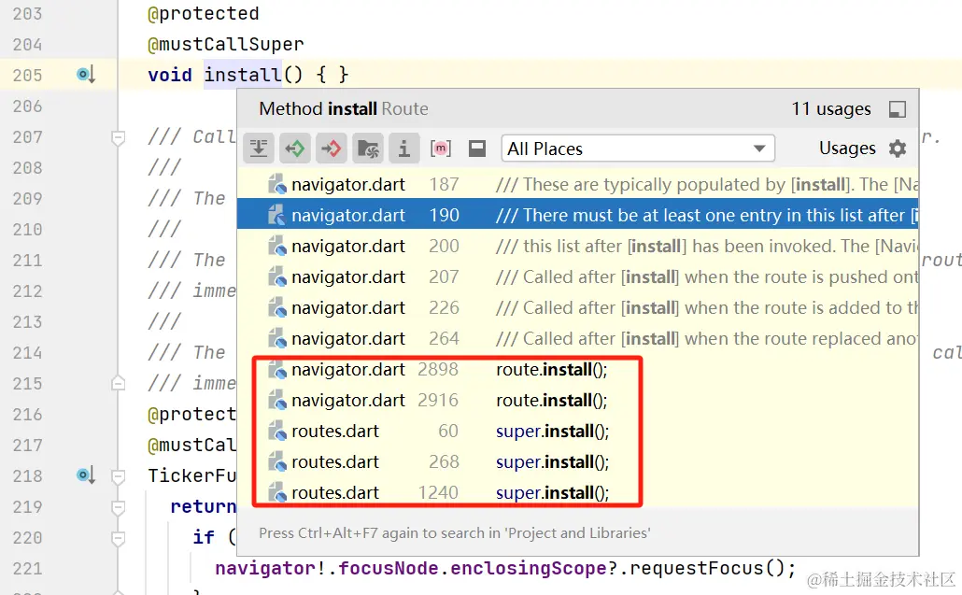962x595 pixels.
Task: Collapse fold marker at line 219
Action: click(119, 506)
